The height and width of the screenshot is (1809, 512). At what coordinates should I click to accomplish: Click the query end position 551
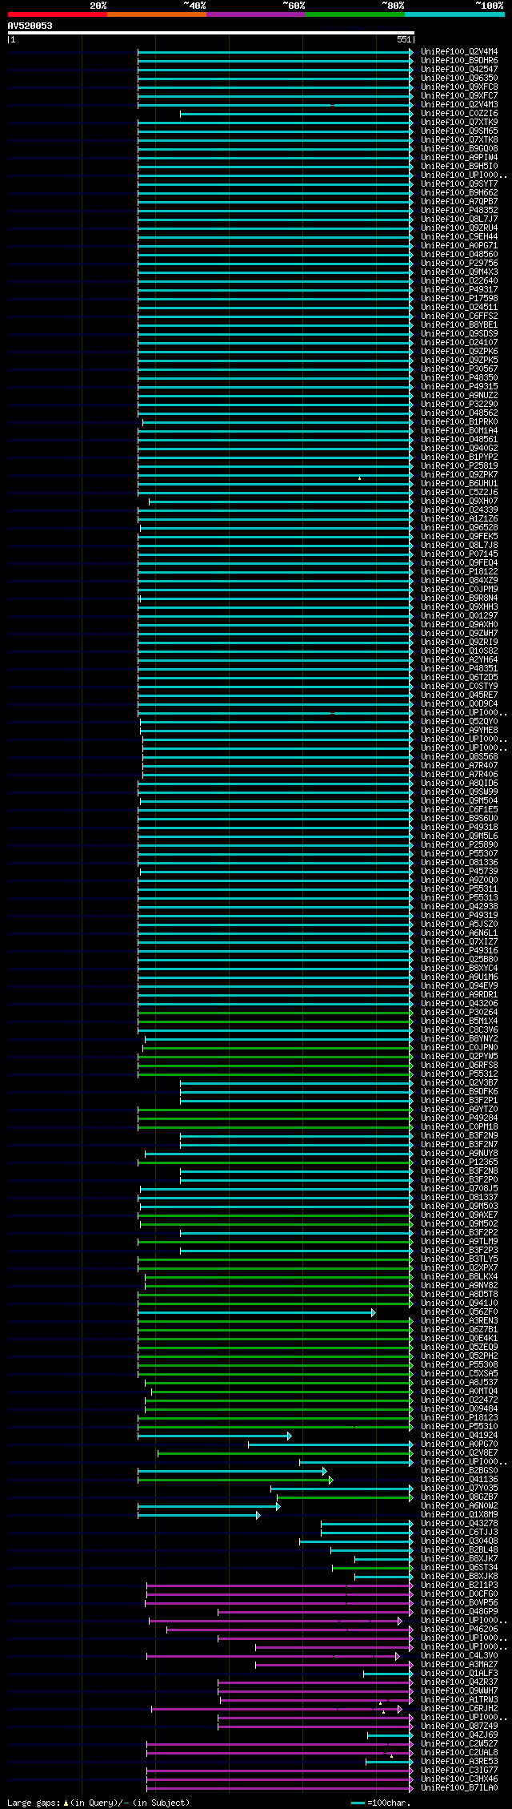point(404,39)
